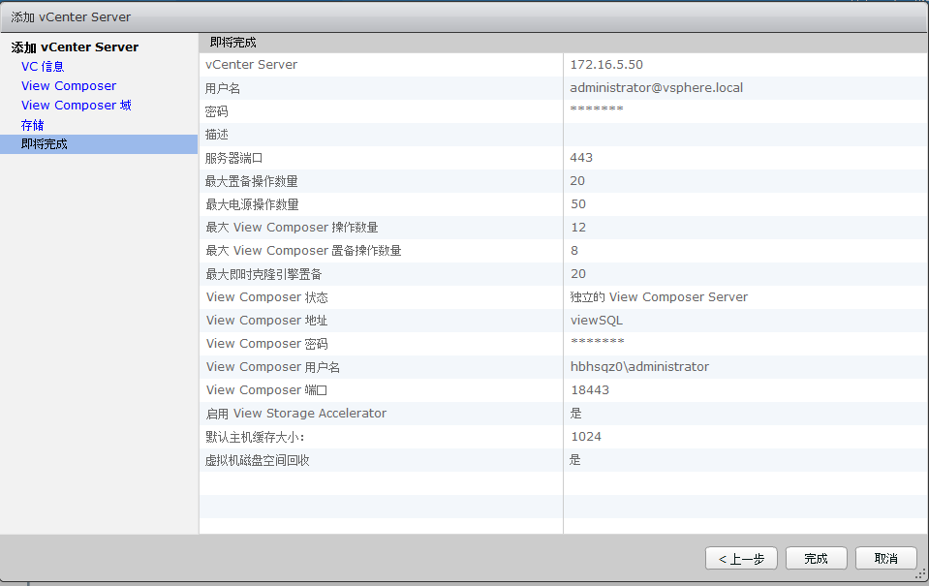Open the View Composer 域 step
929x586 pixels.
76,106
